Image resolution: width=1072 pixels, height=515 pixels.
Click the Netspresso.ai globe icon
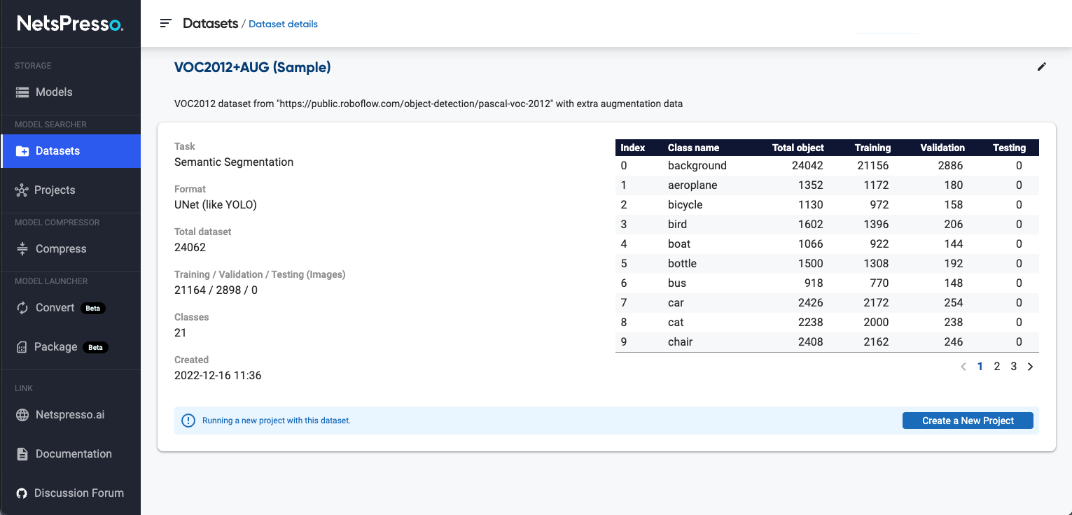pyautogui.click(x=22, y=415)
